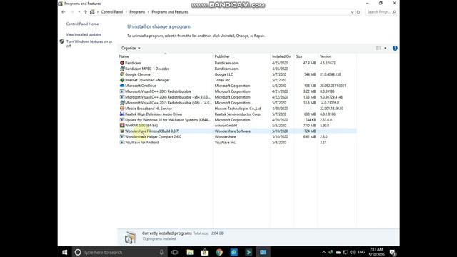The width and height of the screenshot is (457, 257).
Task: Select Microsoft Visual C++ 2015 Redistributable row
Action: [238, 103]
